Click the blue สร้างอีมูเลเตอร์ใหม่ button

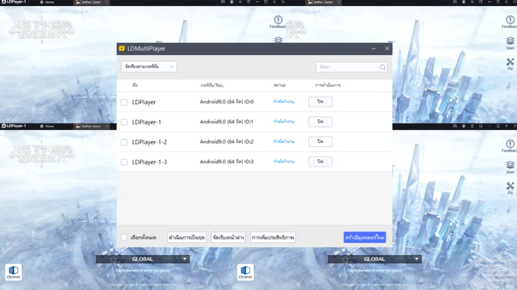(x=365, y=237)
